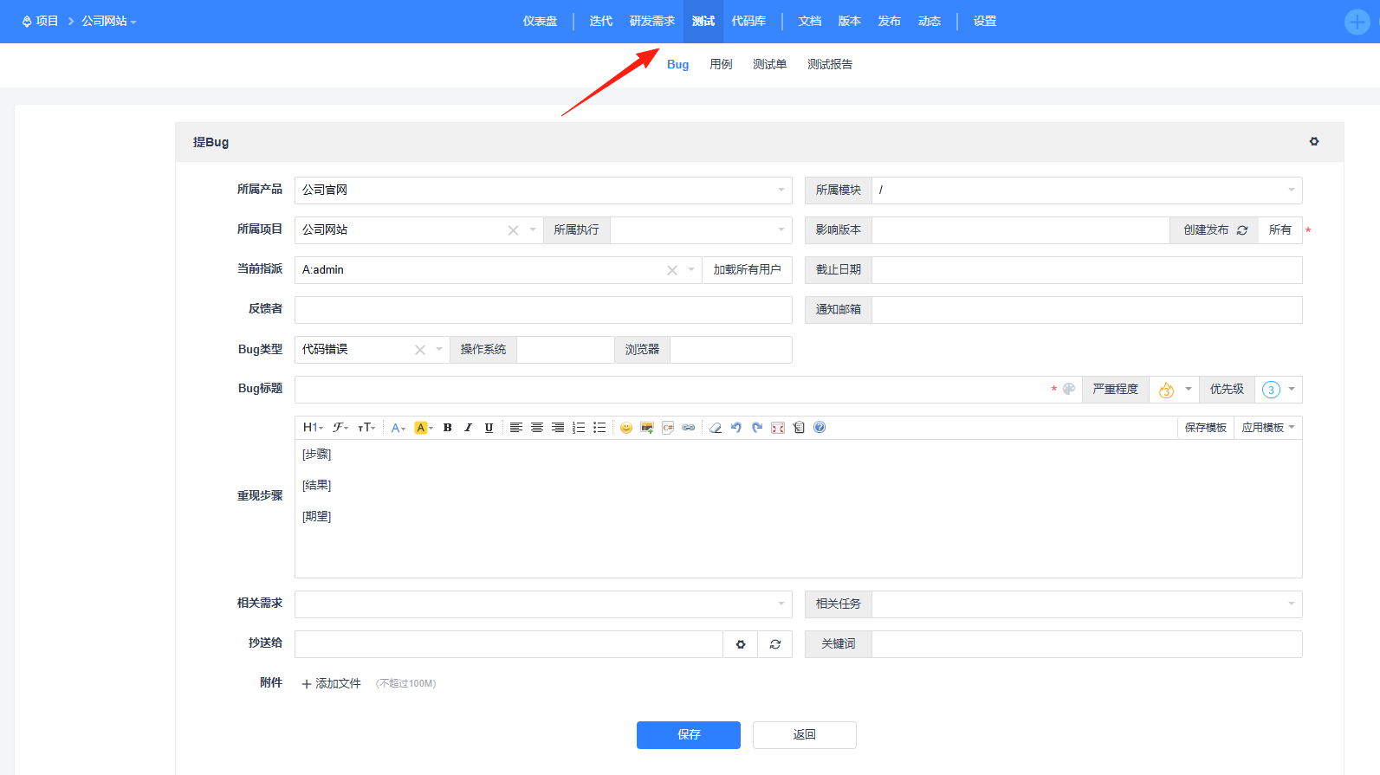Click 创建发布 button
Image resolution: width=1380 pixels, height=775 pixels.
pyautogui.click(x=1215, y=230)
